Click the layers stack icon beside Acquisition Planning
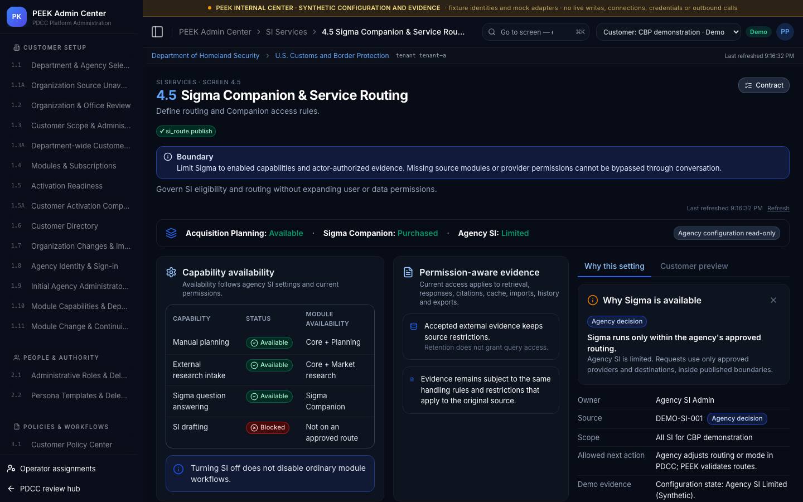This screenshot has height=502, width=803. point(171,233)
